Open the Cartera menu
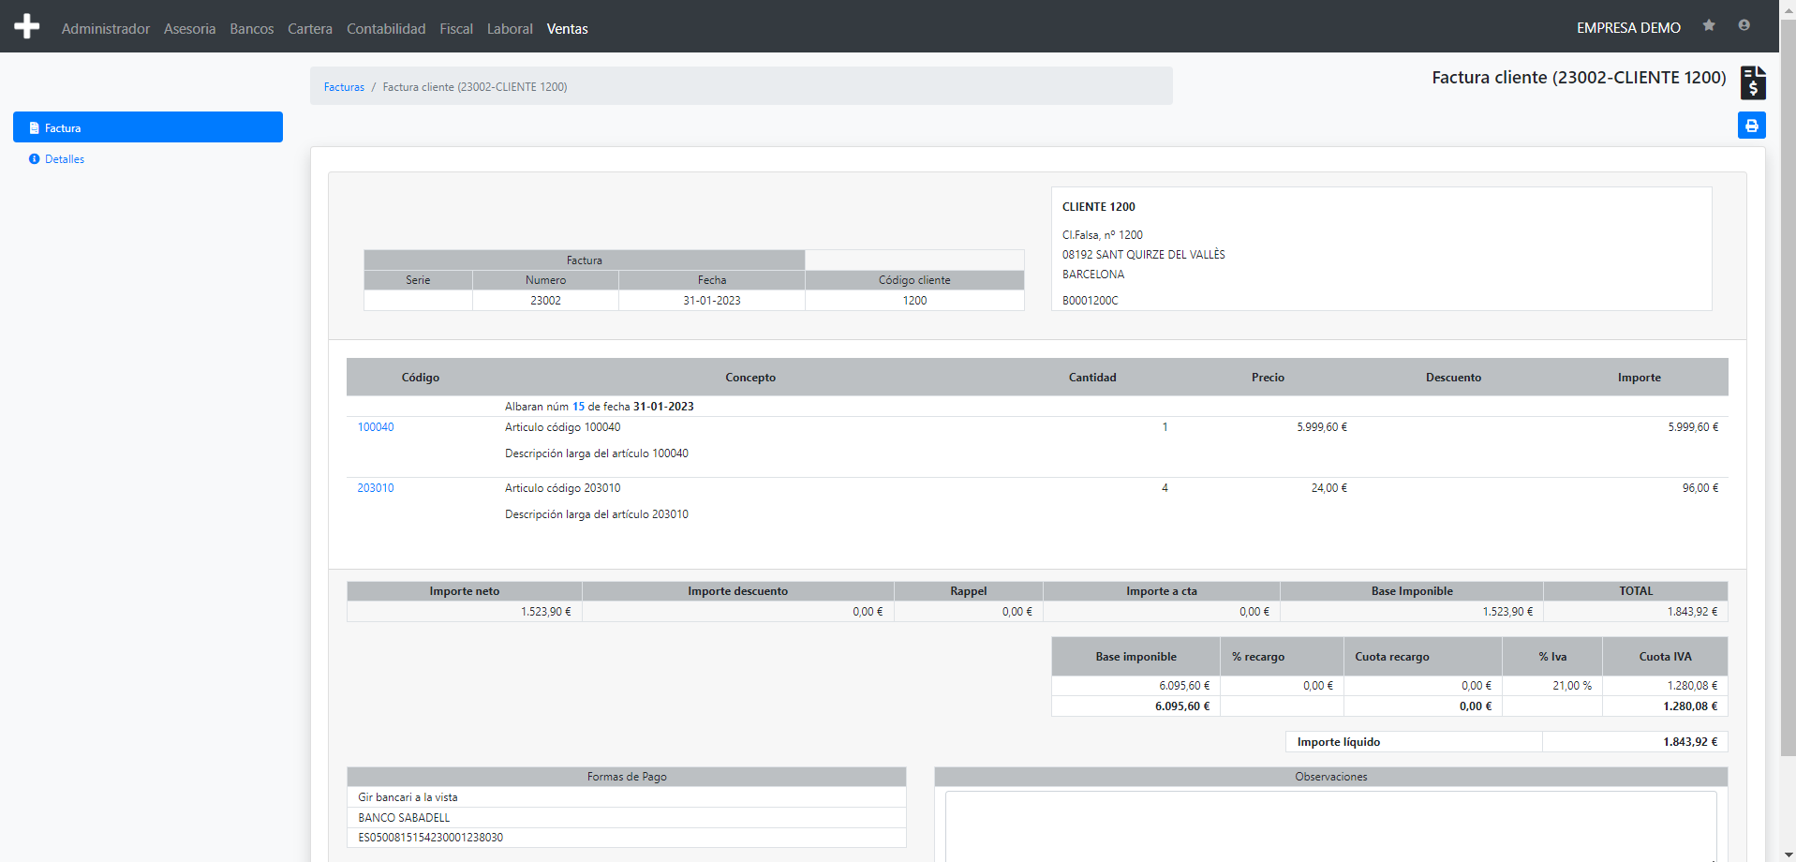Screen dimensions: 1796x862 [310, 29]
